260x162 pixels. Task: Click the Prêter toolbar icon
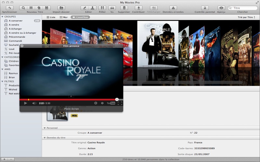click(102, 8)
